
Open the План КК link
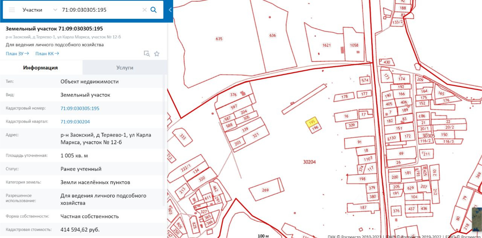(47, 53)
